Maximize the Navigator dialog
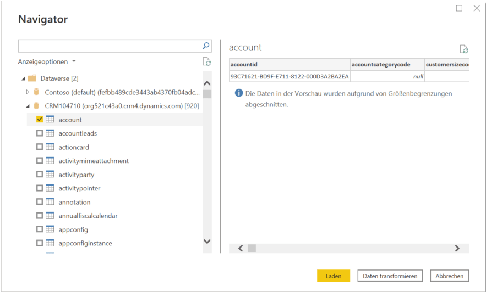Viewport: 486px width, 292px height. (x=460, y=8)
